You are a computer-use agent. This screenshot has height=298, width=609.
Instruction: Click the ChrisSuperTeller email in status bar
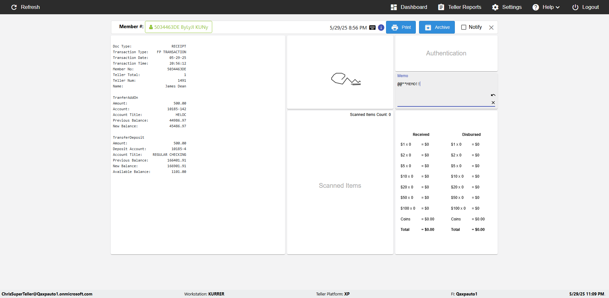coord(47,294)
